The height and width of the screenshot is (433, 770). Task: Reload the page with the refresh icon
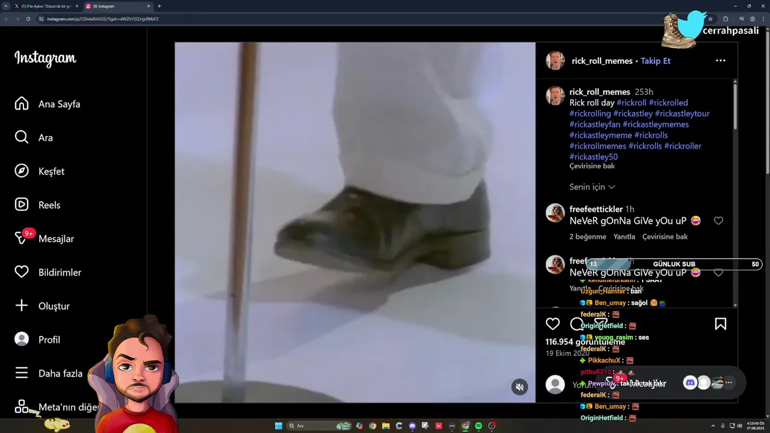click(28, 19)
